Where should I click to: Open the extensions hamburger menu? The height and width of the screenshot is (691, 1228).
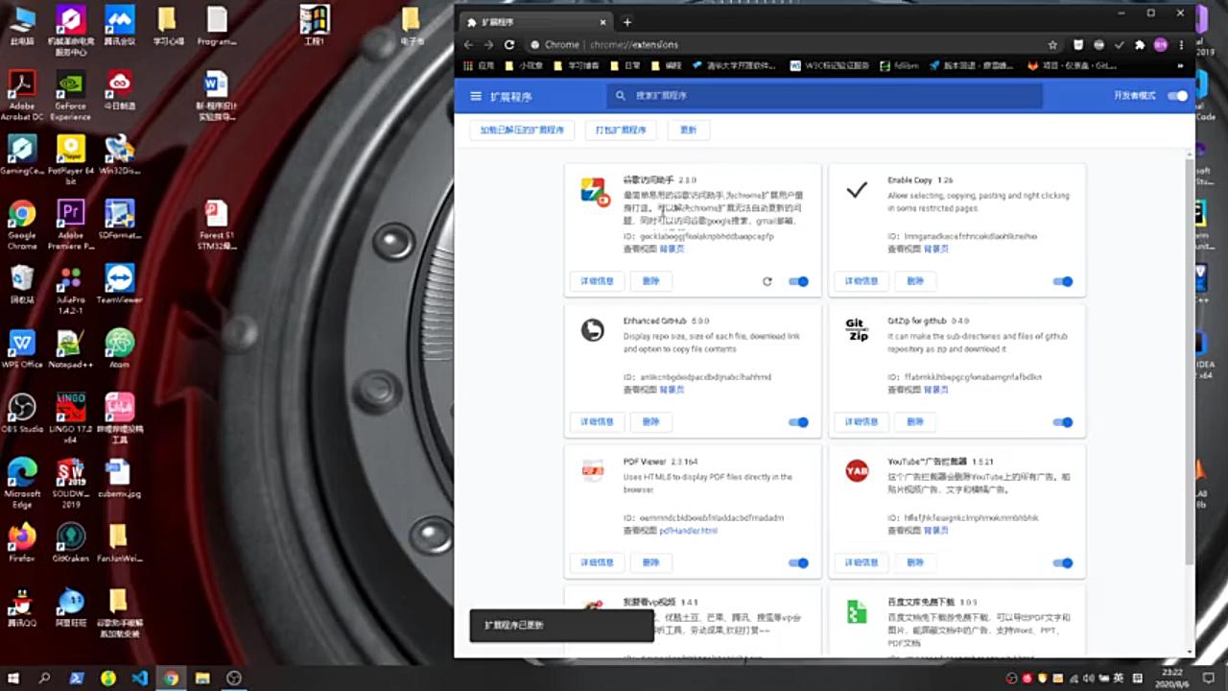475,96
